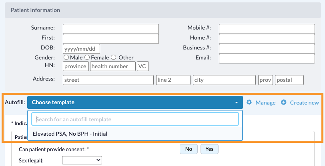The image size is (325, 166).
Task: Pick the Elevated PSA, No BPH - Initial template
Action: 135,134
